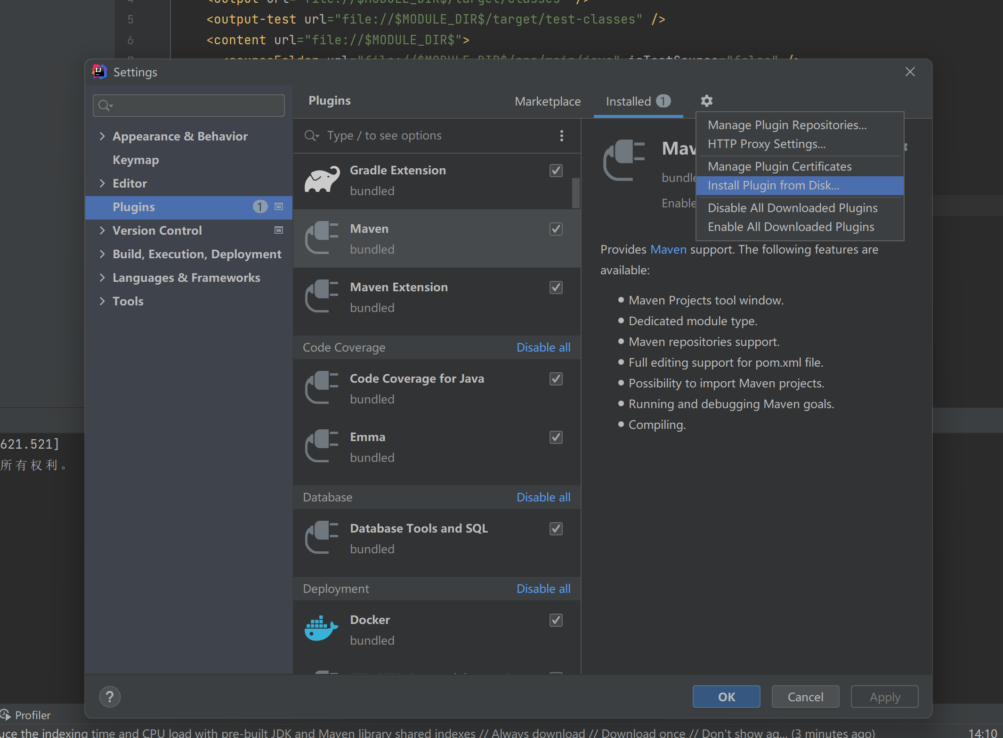Click Disable all for Code Coverage
Viewport: 1003px width, 738px height.
pyautogui.click(x=543, y=347)
